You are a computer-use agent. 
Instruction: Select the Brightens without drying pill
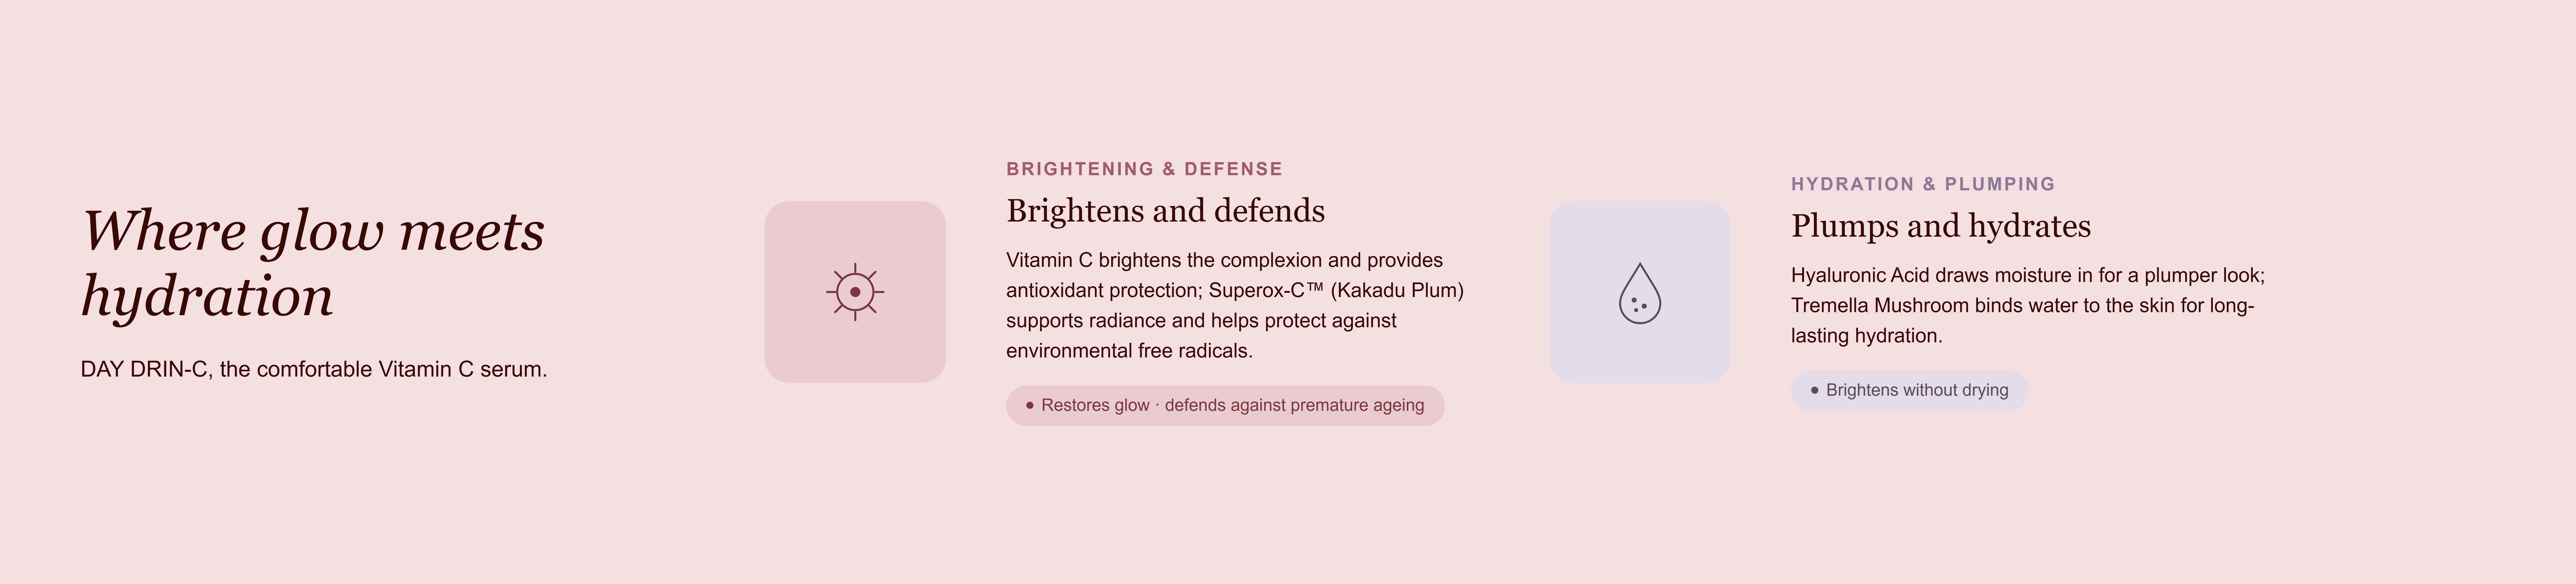tap(1909, 390)
